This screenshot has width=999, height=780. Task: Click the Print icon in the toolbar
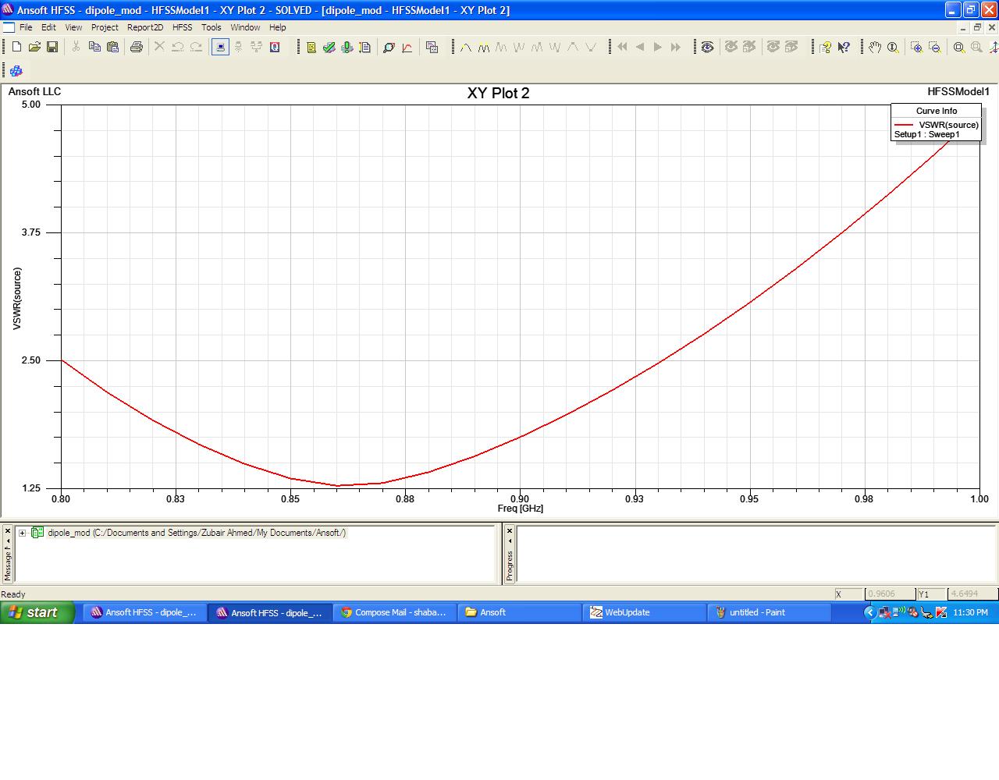click(x=137, y=47)
